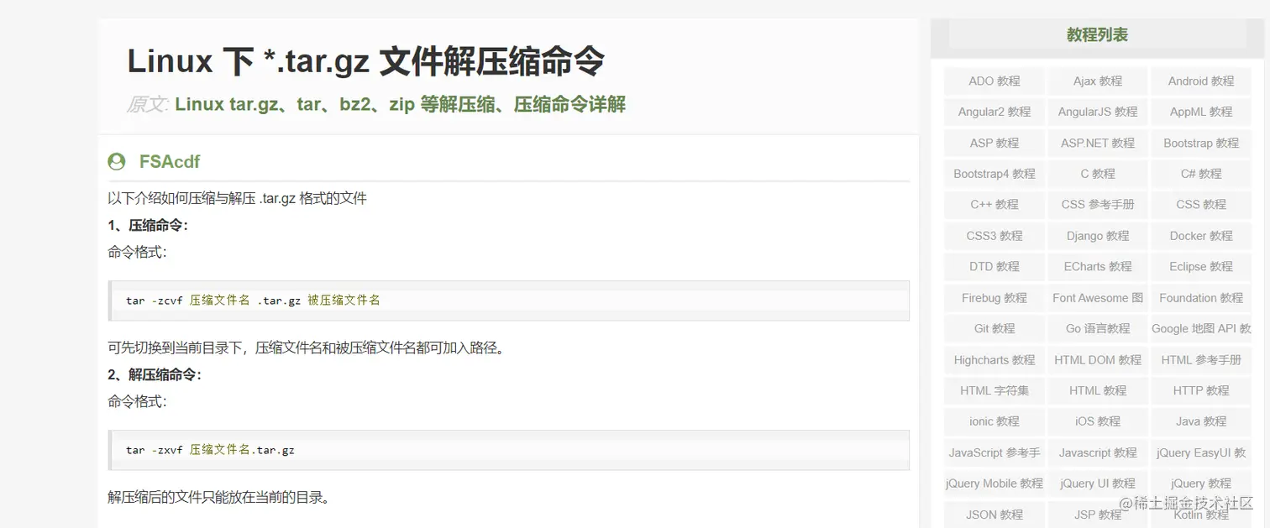Click the tar -zxvf extraction command code block

(x=509, y=450)
